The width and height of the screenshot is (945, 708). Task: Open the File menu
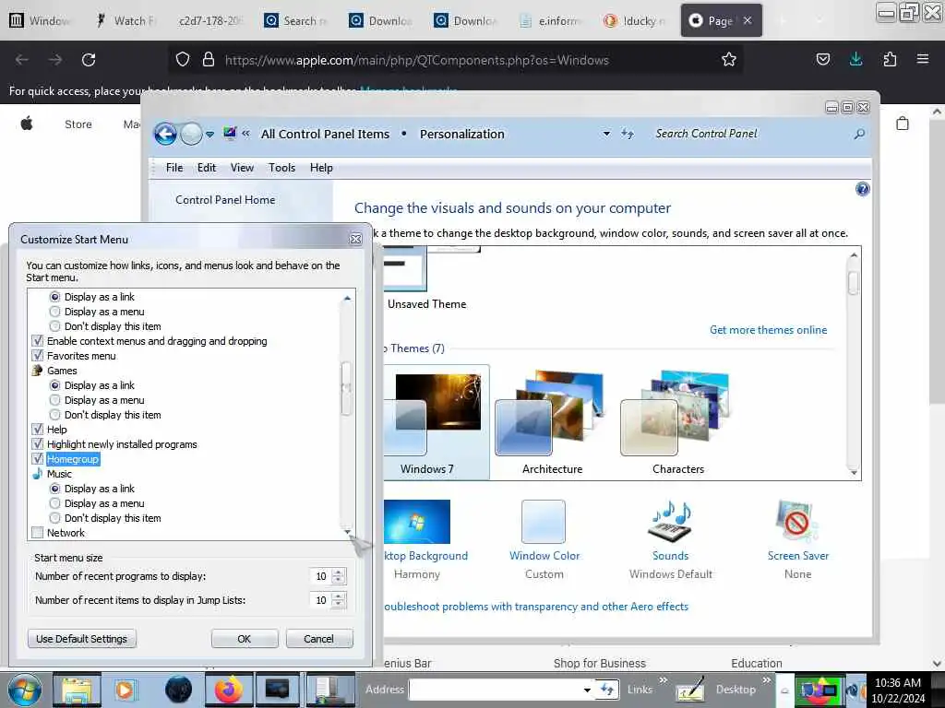click(174, 168)
